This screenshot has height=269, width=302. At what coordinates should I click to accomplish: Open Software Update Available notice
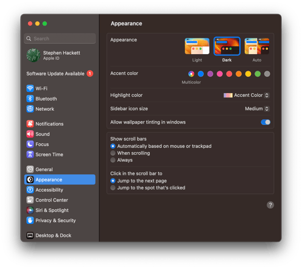(x=60, y=74)
